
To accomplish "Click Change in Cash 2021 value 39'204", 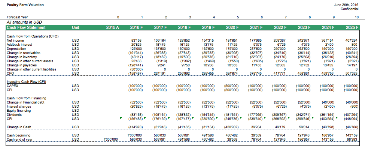I will [257, 127].
